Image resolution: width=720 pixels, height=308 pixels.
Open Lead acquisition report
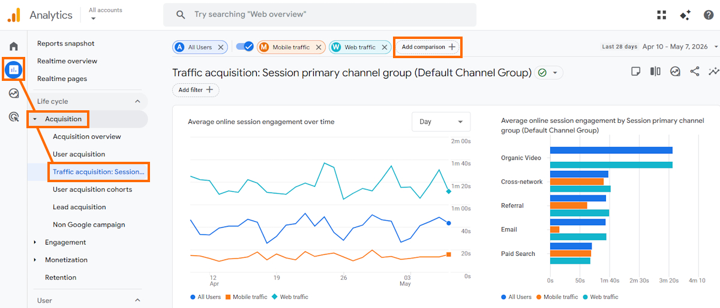(x=79, y=207)
